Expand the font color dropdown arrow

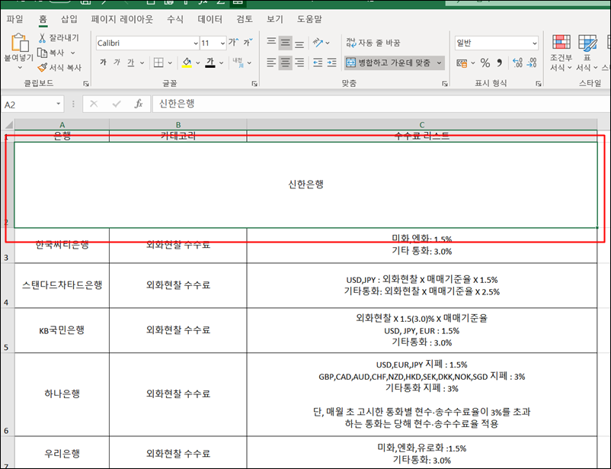222,63
